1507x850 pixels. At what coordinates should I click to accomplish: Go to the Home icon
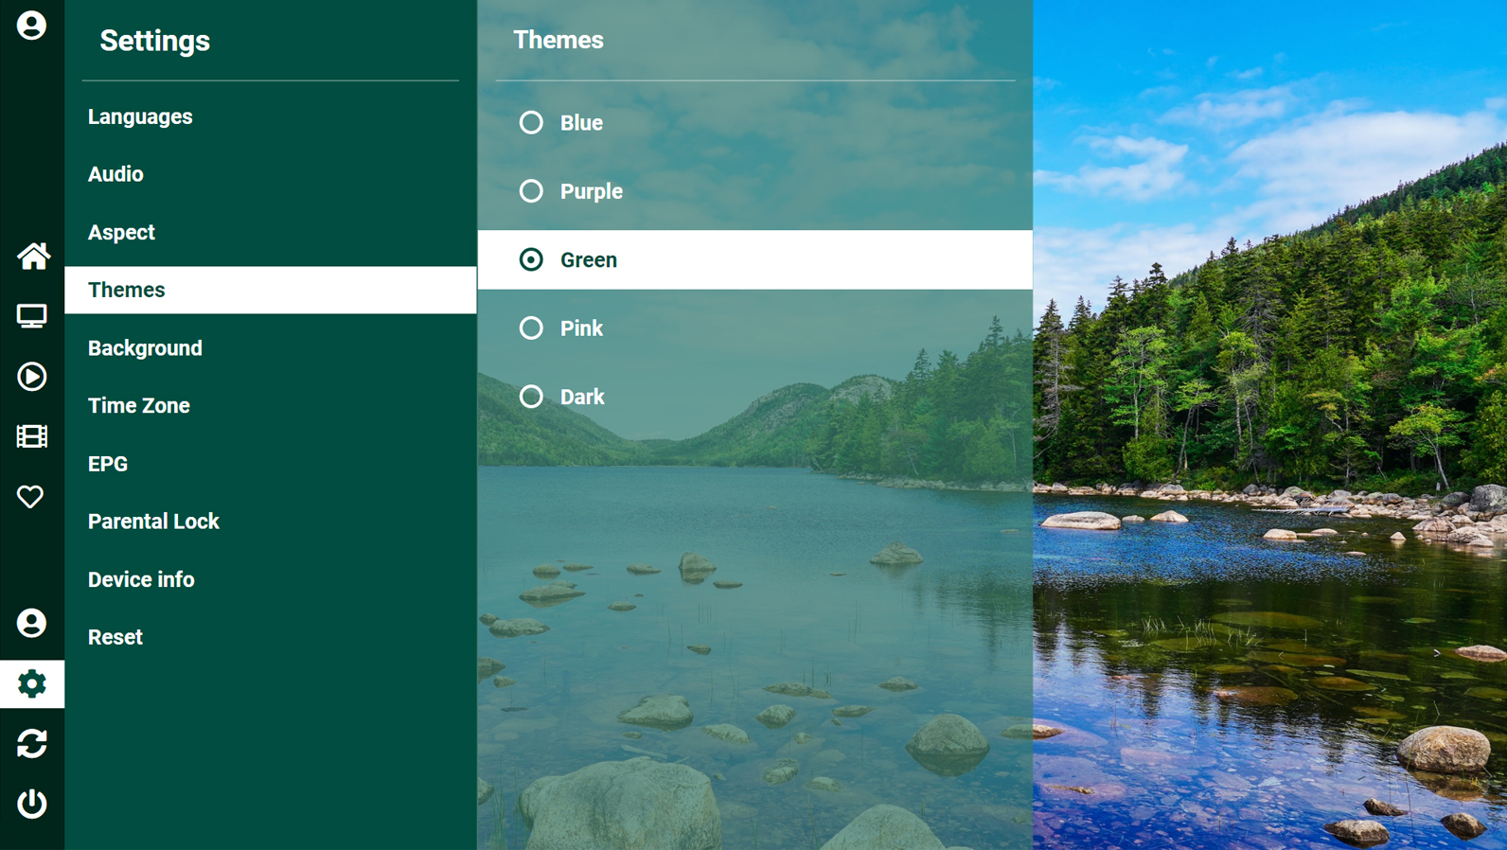(x=33, y=256)
